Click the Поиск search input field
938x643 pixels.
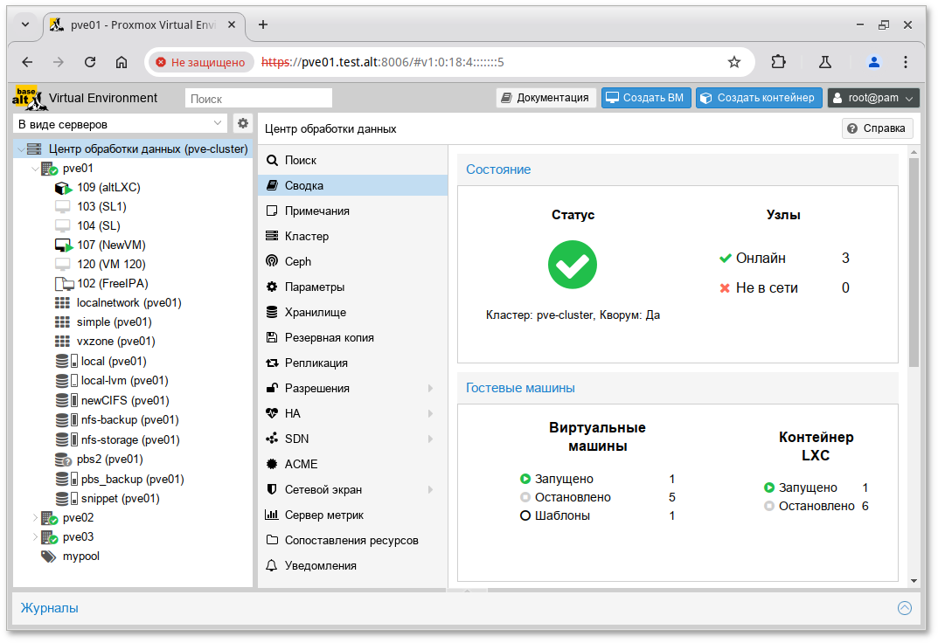tap(259, 99)
